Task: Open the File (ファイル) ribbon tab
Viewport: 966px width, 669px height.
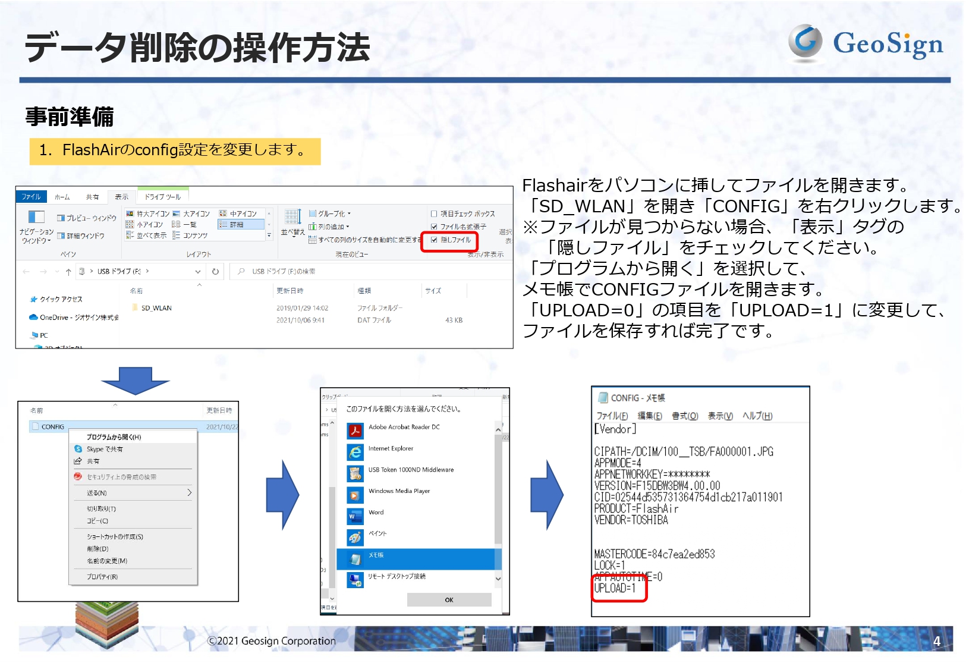Action: [x=31, y=197]
